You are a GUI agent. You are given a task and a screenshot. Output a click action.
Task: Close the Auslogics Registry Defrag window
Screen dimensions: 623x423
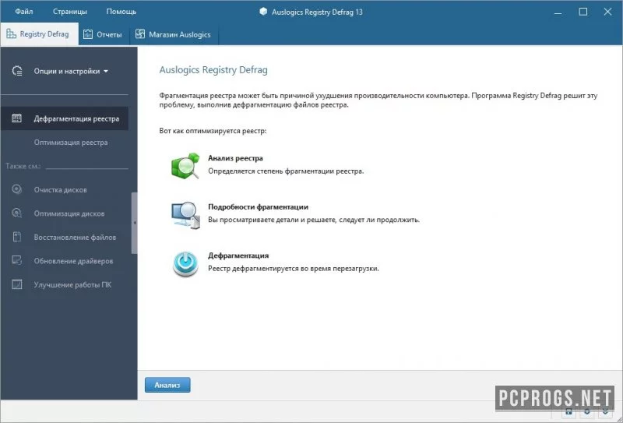click(x=607, y=12)
